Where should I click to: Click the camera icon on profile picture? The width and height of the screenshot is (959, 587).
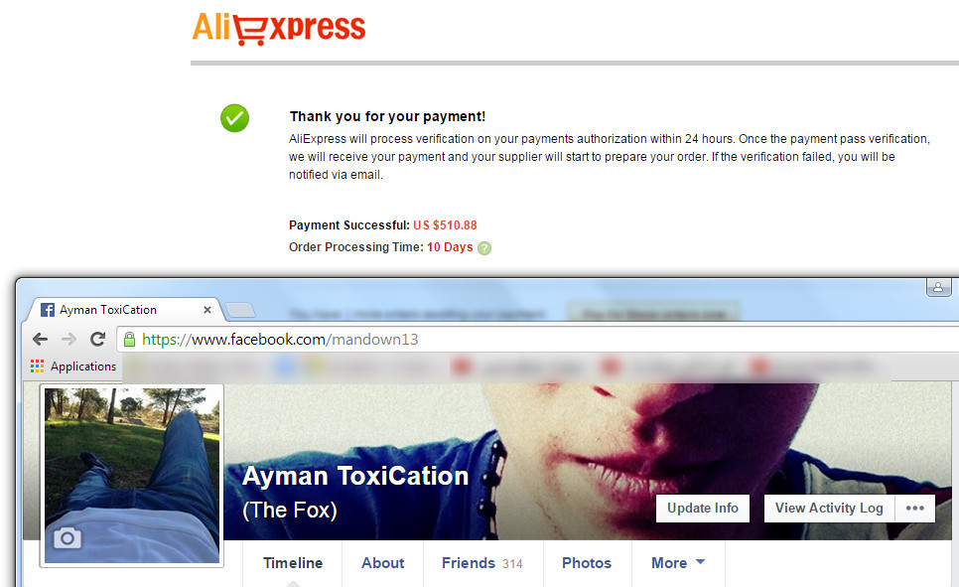pyautogui.click(x=68, y=538)
